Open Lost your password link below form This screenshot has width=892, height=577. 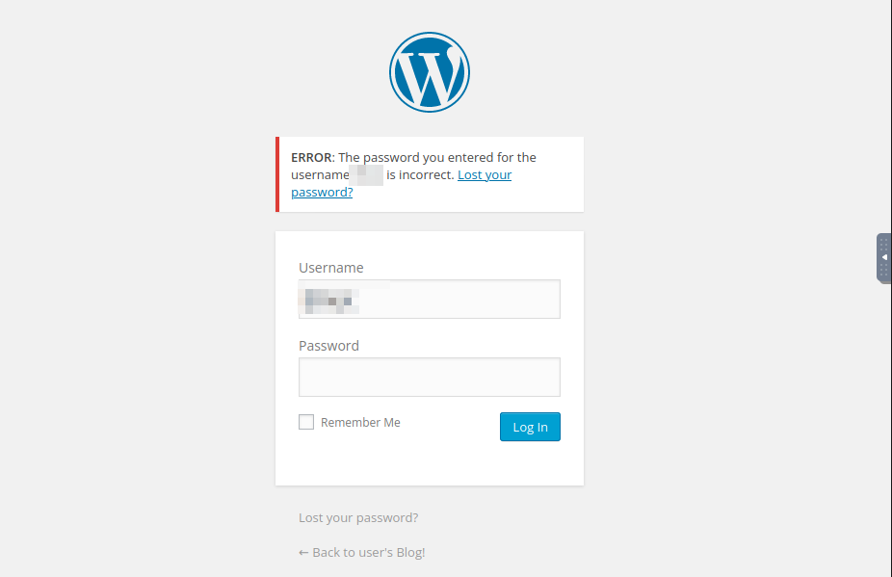click(x=358, y=518)
